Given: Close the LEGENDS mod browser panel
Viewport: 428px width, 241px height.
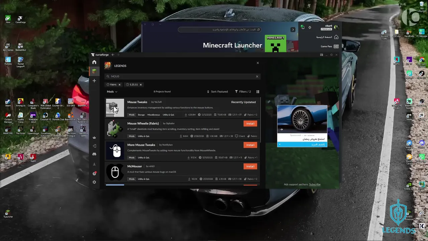Looking at the screenshot, I should 258,63.
